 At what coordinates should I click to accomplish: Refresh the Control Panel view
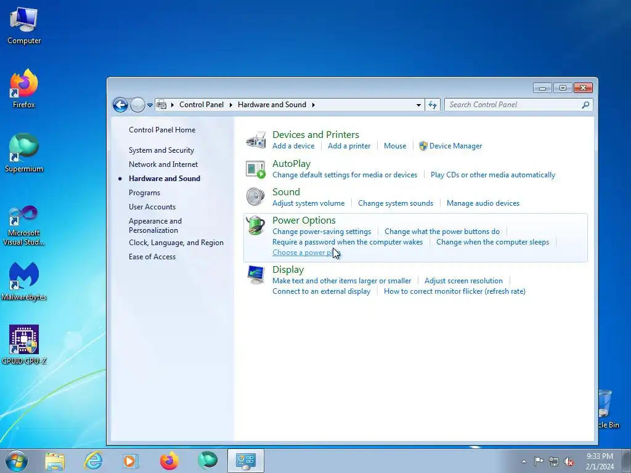click(x=433, y=105)
